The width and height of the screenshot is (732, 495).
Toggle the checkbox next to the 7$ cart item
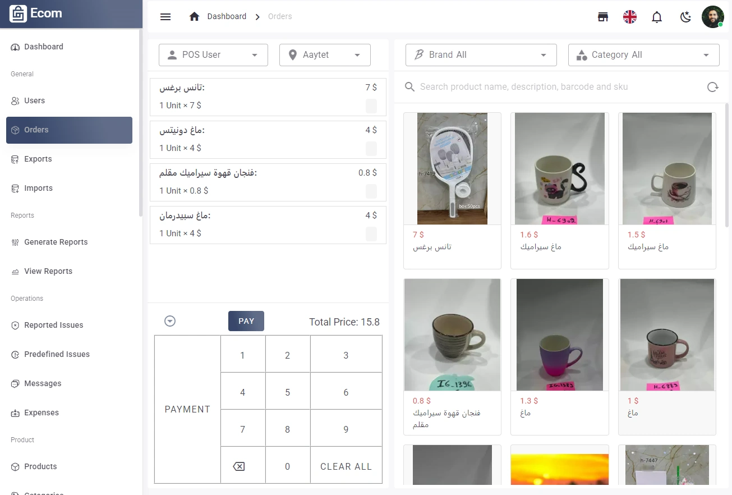[371, 106]
